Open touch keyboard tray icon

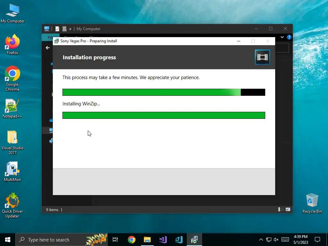[285, 240]
